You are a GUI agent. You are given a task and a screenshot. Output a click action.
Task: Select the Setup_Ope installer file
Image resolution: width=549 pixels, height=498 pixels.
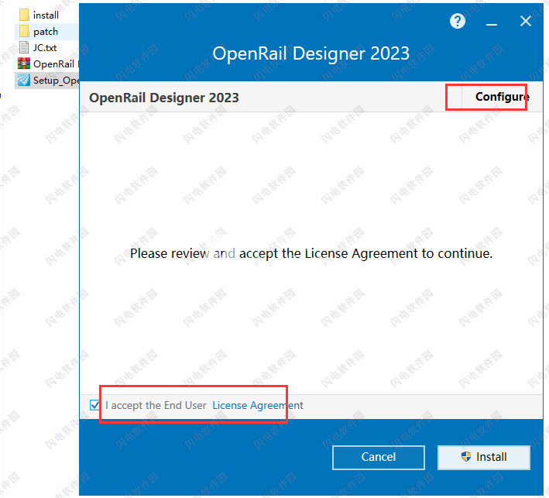click(47, 81)
